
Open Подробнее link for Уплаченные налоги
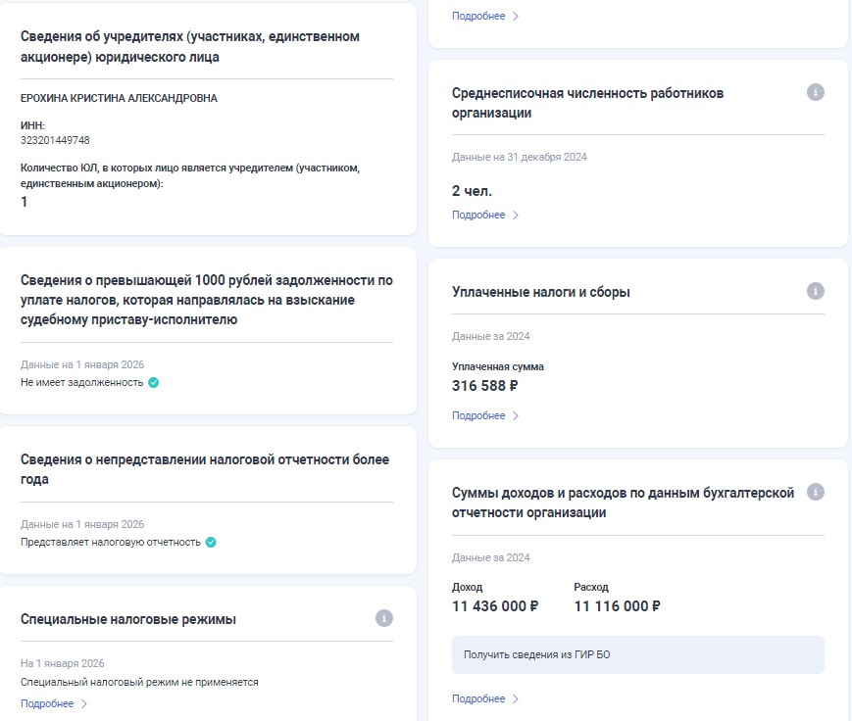coord(479,415)
